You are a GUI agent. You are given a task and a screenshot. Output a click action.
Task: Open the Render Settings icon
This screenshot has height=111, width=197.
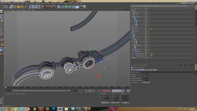(54, 6)
